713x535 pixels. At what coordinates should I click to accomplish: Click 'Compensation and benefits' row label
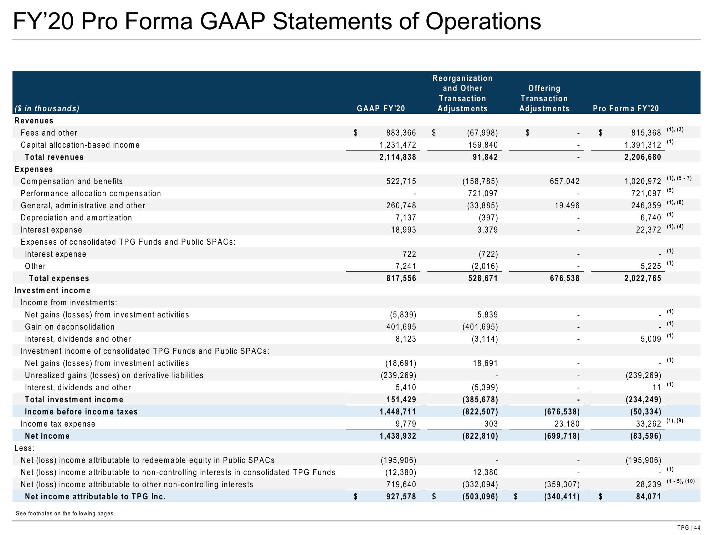pos(72,181)
